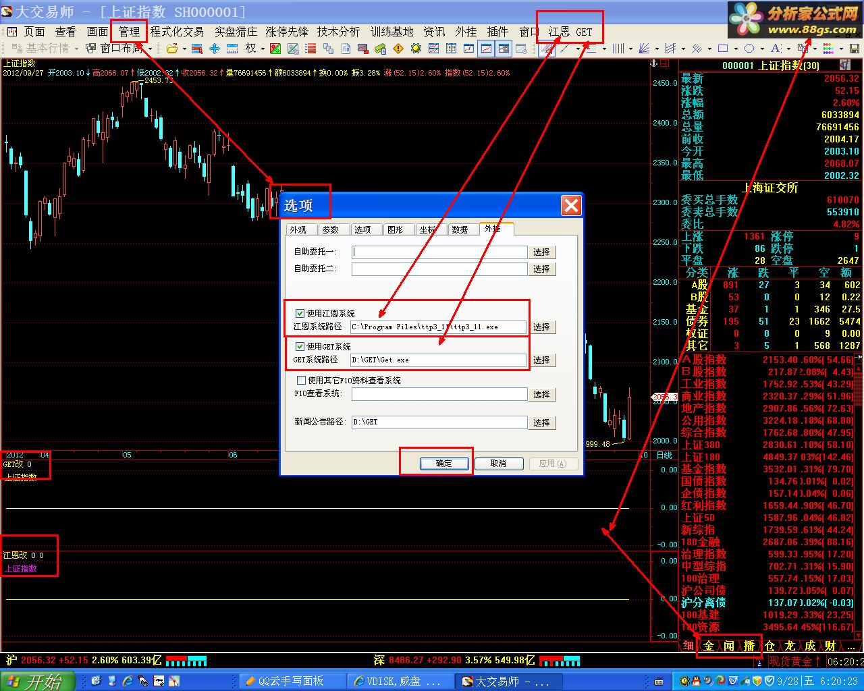Click the gear settings icon in toolbar
This screenshot has width=864, height=691.
pos(416,49)
